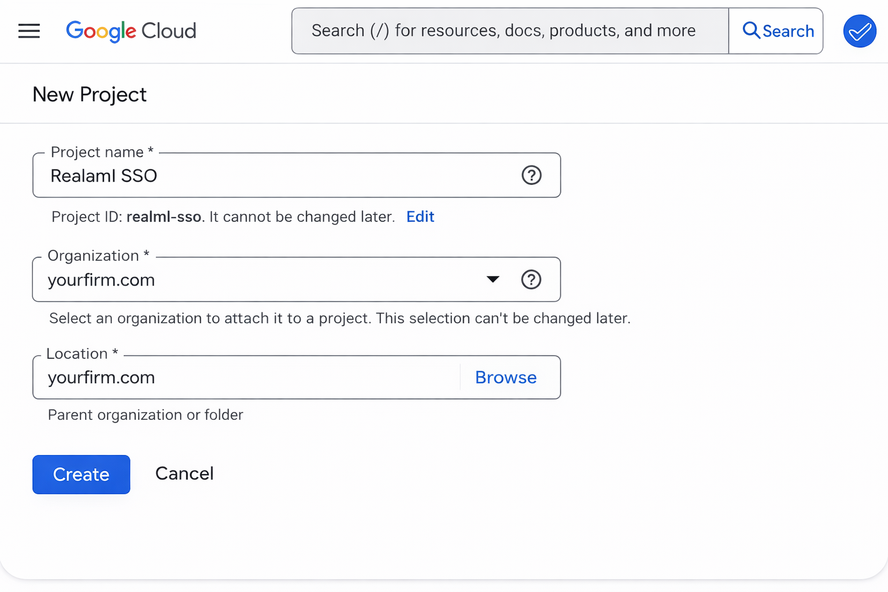Image resolution: width=888 pixels, height=592 pixels.
Task: Click the magnifying glass search icon
Action: pos(751,30)
